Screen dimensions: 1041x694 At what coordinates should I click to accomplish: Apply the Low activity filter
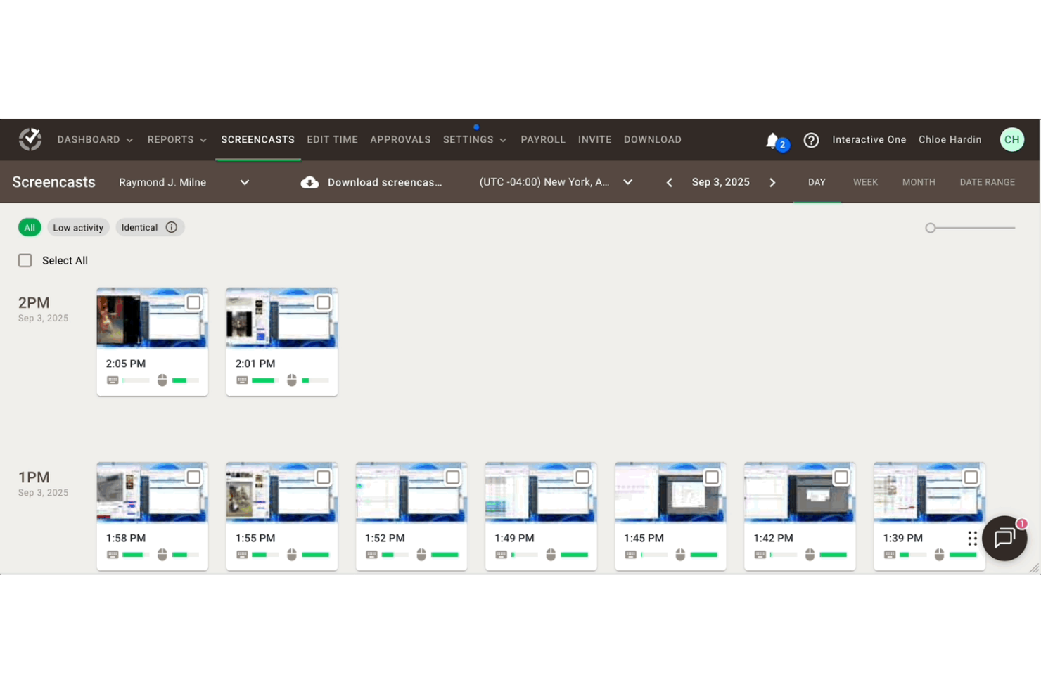tap(78, 227)
